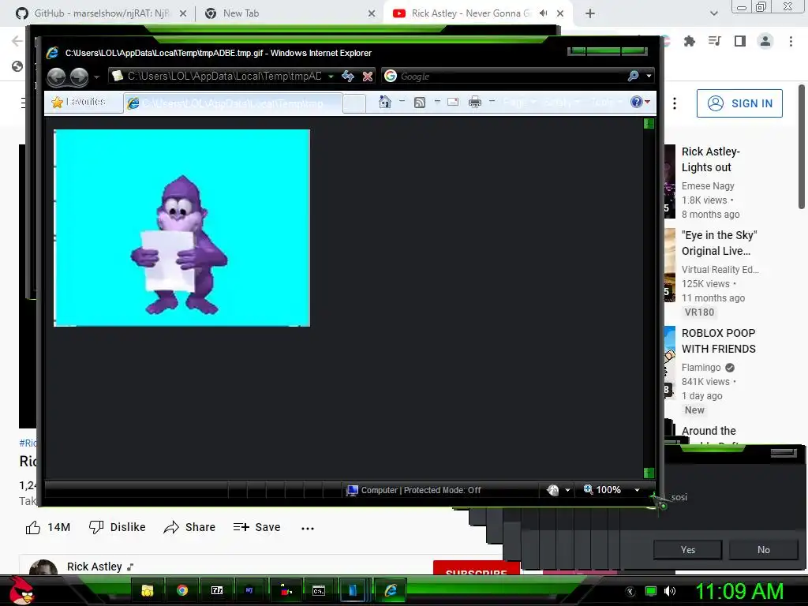
Task: Open a new Chrome tab with plus
Action: coord(590,13)
